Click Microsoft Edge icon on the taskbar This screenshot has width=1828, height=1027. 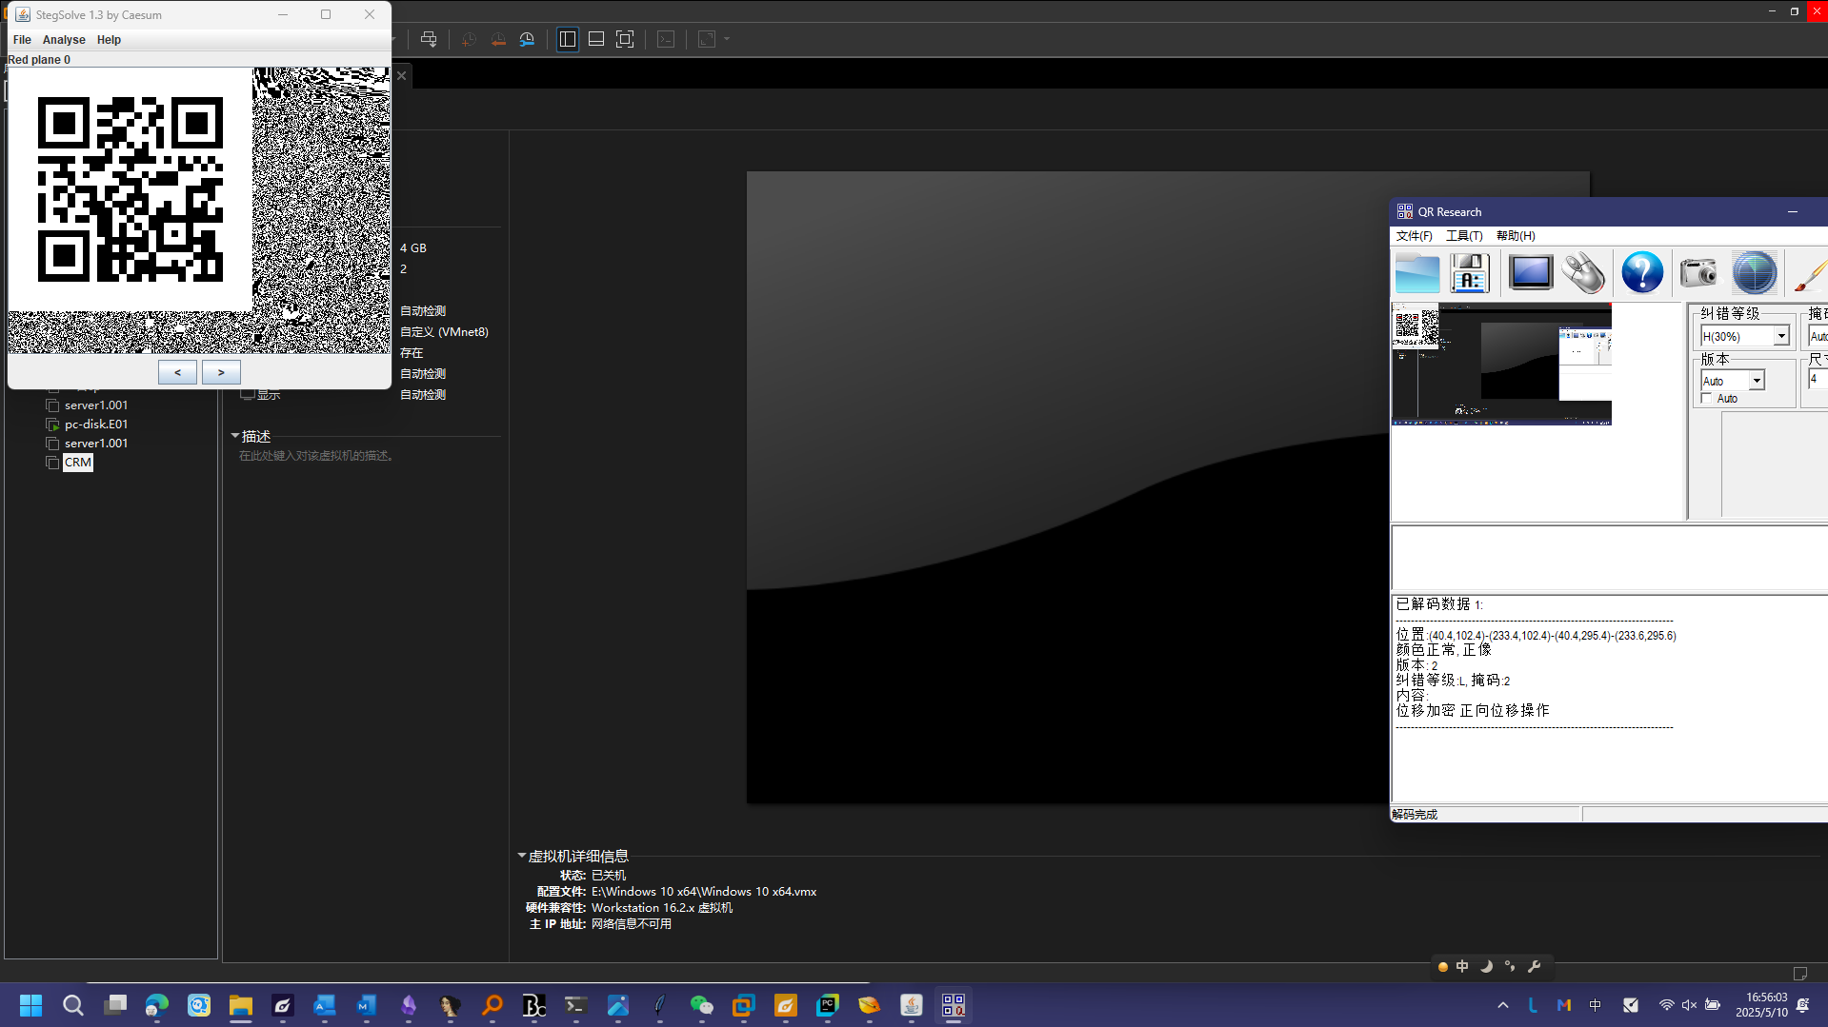[156, 1005]
